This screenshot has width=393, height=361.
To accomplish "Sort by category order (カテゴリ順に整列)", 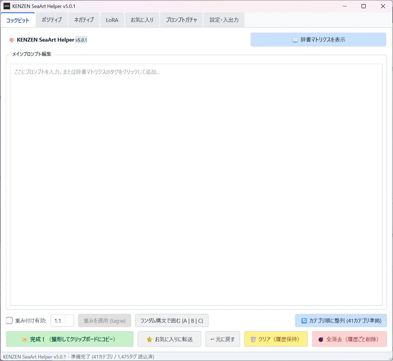I will (341, 320).
